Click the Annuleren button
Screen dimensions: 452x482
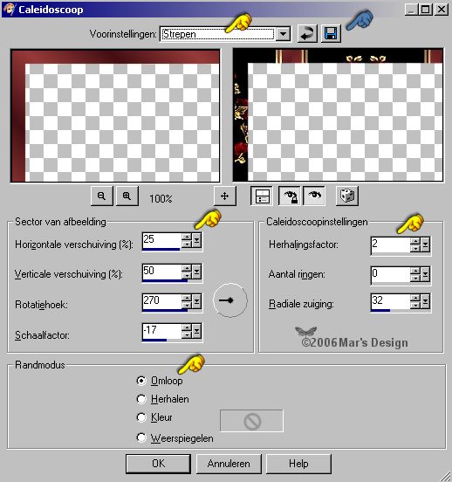229,464
